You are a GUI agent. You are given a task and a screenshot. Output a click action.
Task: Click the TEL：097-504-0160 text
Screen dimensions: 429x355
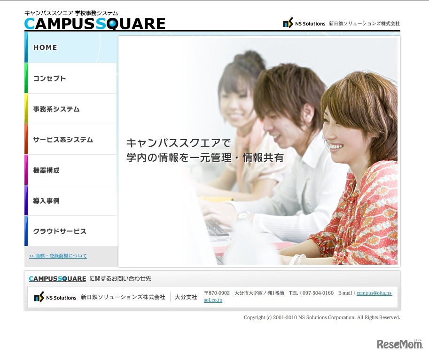point(311,293)
